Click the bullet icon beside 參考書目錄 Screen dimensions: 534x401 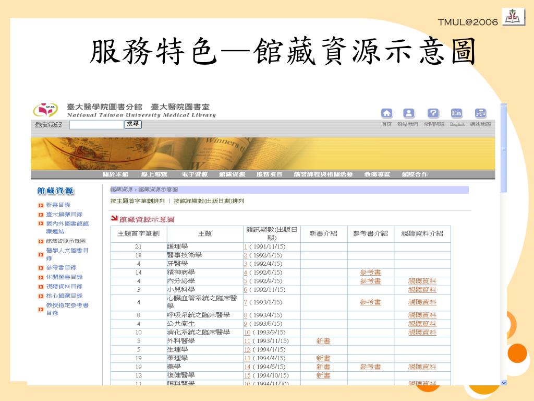pyautogui.click(x=41, y=268)
